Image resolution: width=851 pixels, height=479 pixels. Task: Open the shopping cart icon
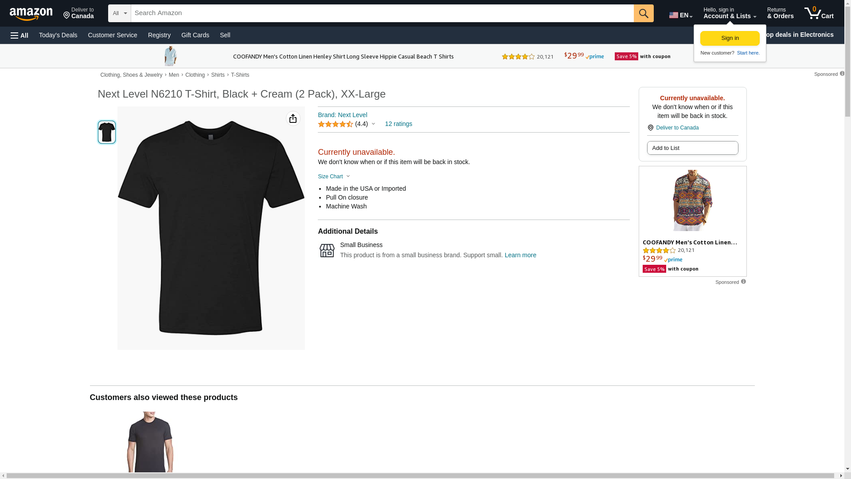click(818, 13)
